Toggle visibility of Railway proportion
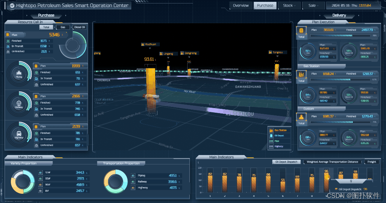Viewport: 386px width, 203px height. pyautogui.click(x=133, y=182)
